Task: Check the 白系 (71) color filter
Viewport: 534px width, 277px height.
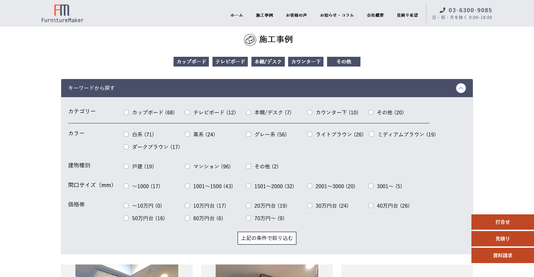Action: [x=126, y=134]
